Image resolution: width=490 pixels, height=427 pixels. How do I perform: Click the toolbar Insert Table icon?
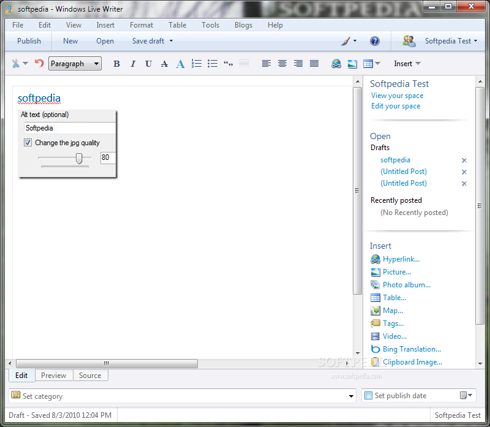368,64
